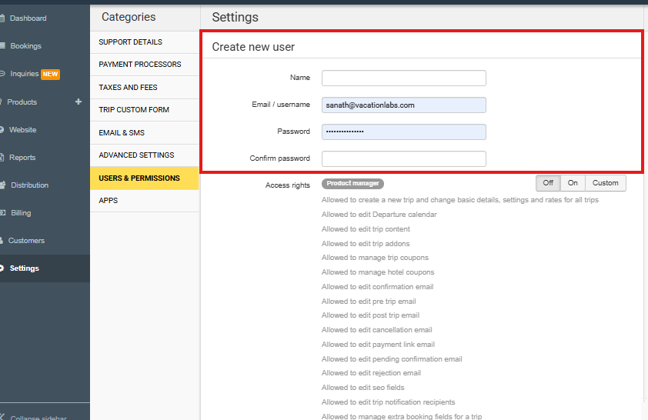Navigate to Distribution in sidebar
Image resolution: width=648 pixels, height=420 pixels.
tap(29, 185)
